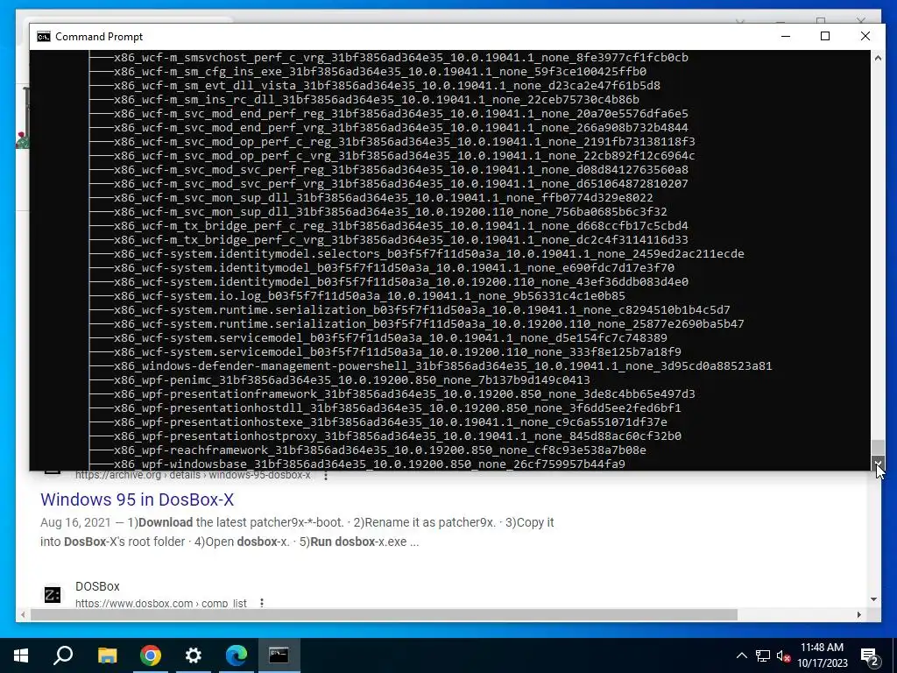
Task: Click the Command Prompt taskbar button
Action: point(279,655)
